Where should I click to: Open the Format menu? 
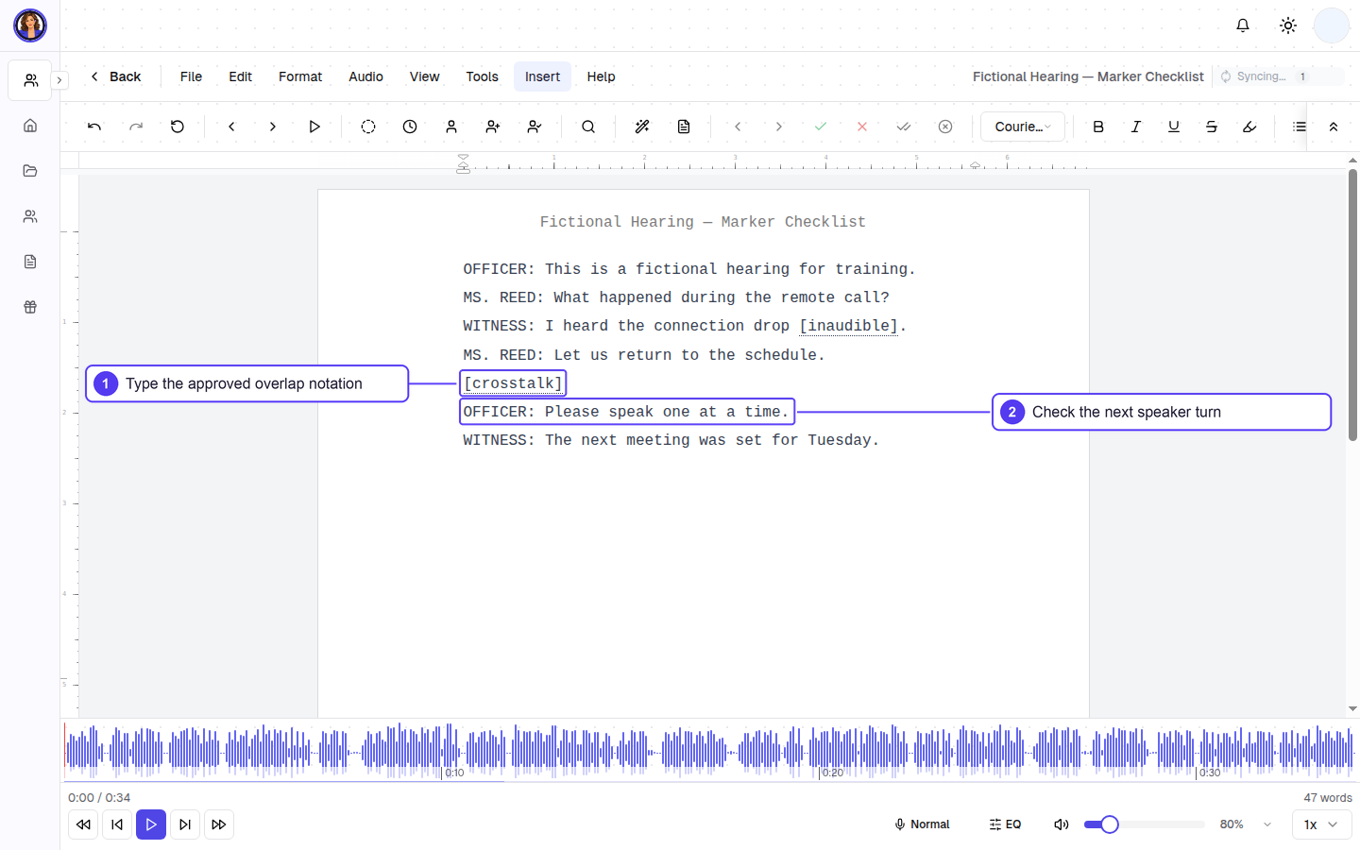click(300, 76)
